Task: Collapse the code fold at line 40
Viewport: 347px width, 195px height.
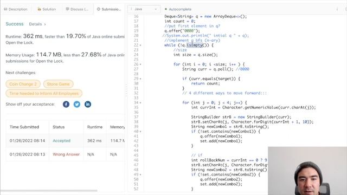Action: (140, 131)
